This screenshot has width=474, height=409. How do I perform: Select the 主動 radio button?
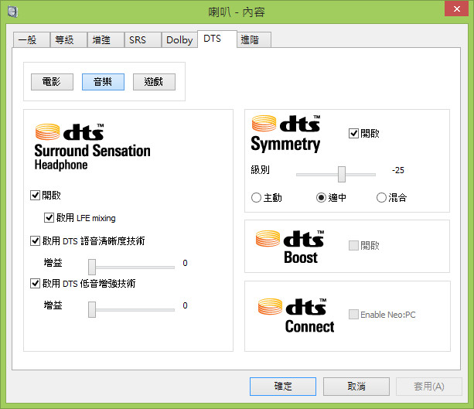point(256,198)
